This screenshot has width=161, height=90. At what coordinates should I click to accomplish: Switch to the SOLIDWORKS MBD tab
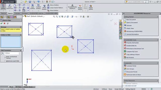[x=51, y=13]
